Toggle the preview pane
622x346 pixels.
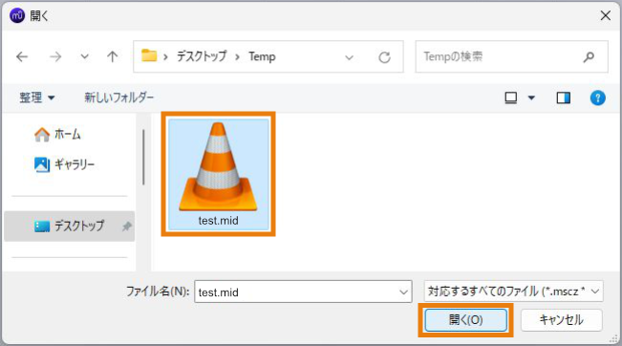[564, 97]
